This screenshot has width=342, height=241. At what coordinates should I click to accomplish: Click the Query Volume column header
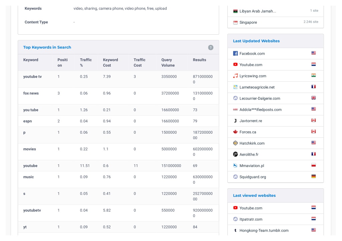[x=168, y=62]
